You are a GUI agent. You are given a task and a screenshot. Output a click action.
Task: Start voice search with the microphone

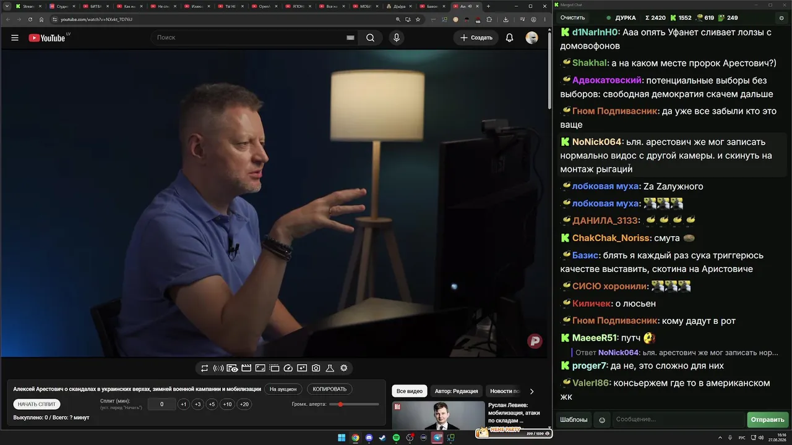[x=397, y=38]
